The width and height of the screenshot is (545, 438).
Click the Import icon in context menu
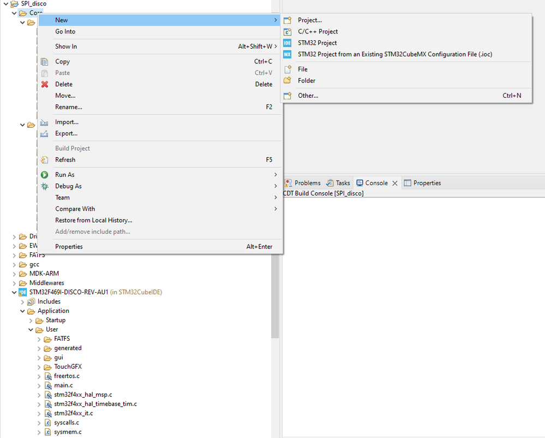coord(45,122)
